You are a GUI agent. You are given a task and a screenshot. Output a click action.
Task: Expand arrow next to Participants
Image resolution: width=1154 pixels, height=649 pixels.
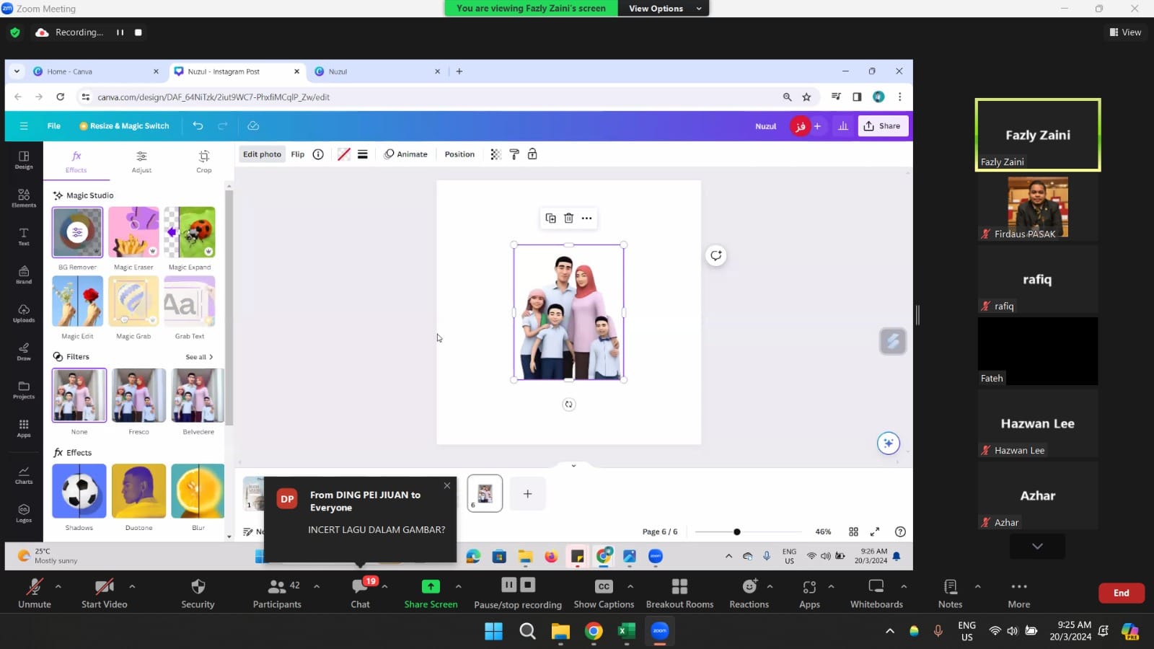click(x=317, y=586)
